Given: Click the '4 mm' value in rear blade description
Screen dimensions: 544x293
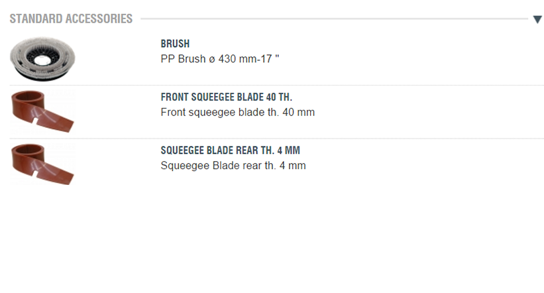Looking at the screenshot, I should [294, 165].
